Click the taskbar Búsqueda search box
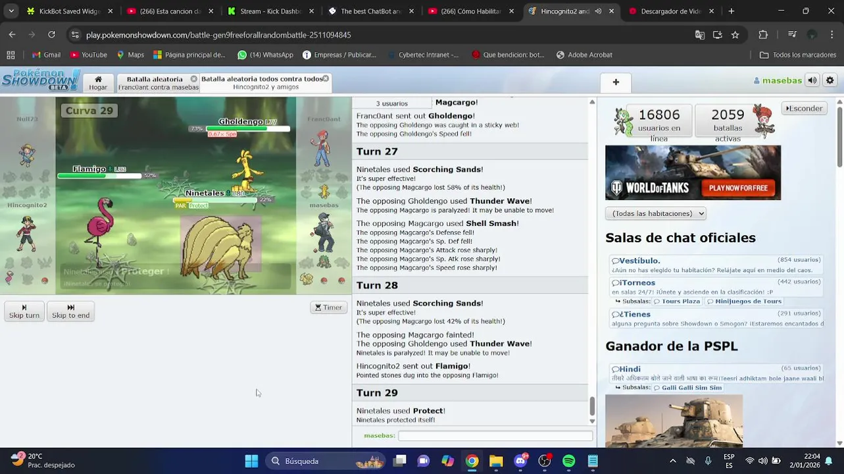Screen dimensions: 844x474 coord(326,461)
